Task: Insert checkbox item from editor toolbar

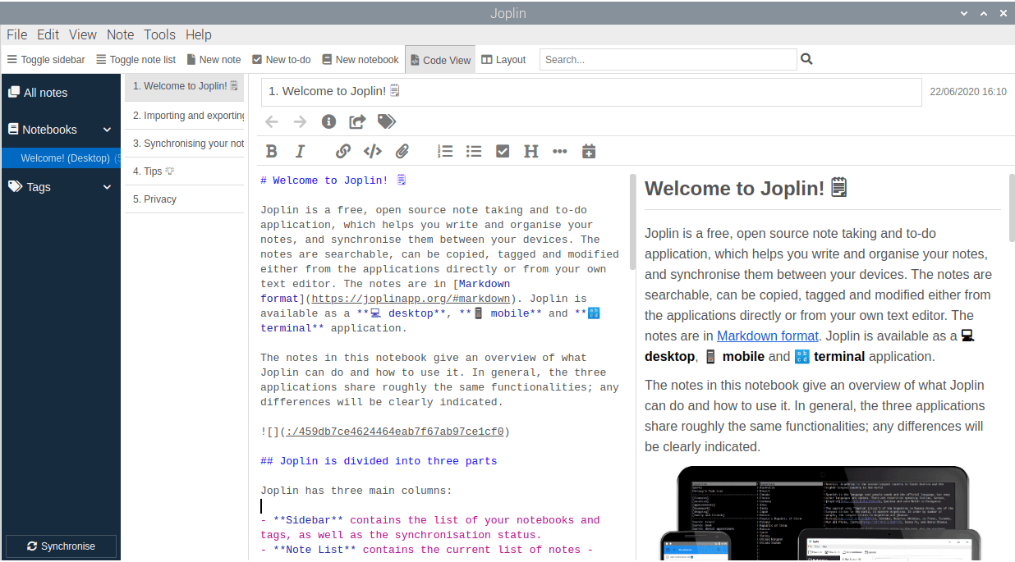Action: (503, 151)
